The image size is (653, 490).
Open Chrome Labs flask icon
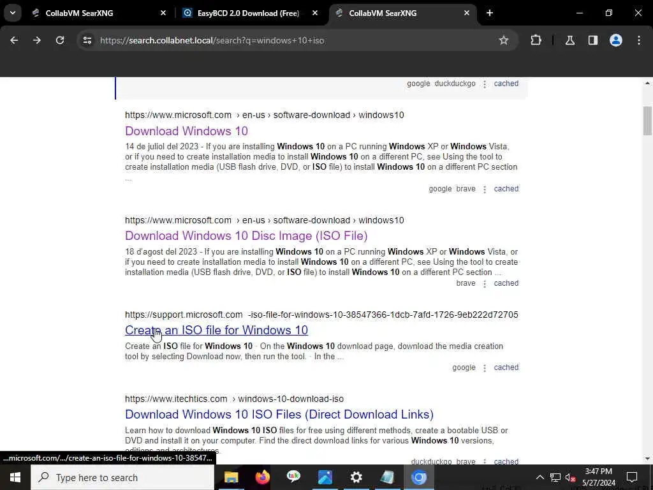click(570, 40)
